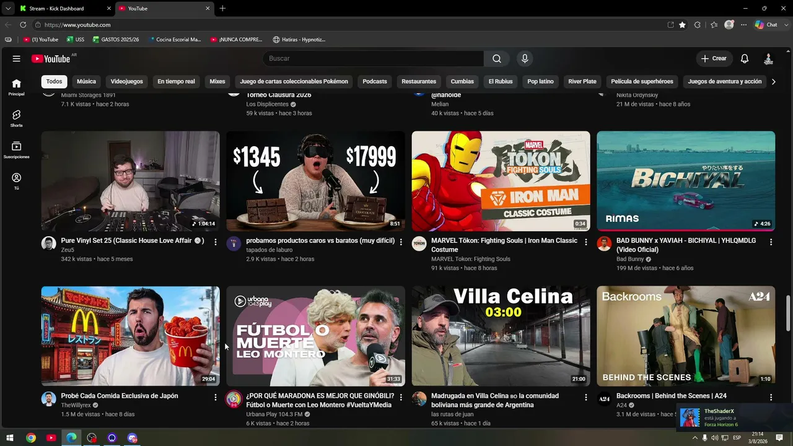
Task: Open Suscripciones in the left sidebar
Action: (x=17, y=151)
